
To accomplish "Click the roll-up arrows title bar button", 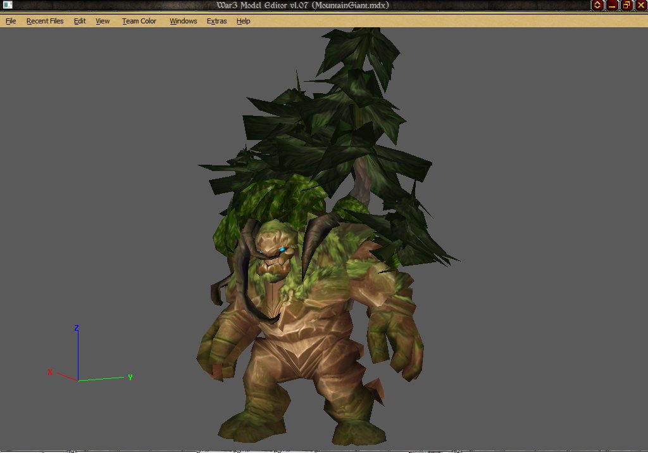I will [597, 5].
